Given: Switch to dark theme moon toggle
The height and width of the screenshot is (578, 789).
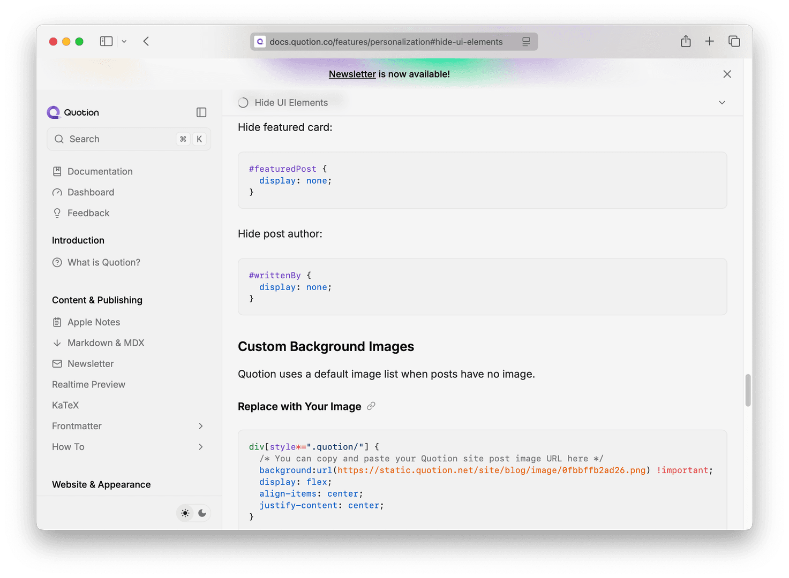Looking at the screenshot, I should [202, 513].
